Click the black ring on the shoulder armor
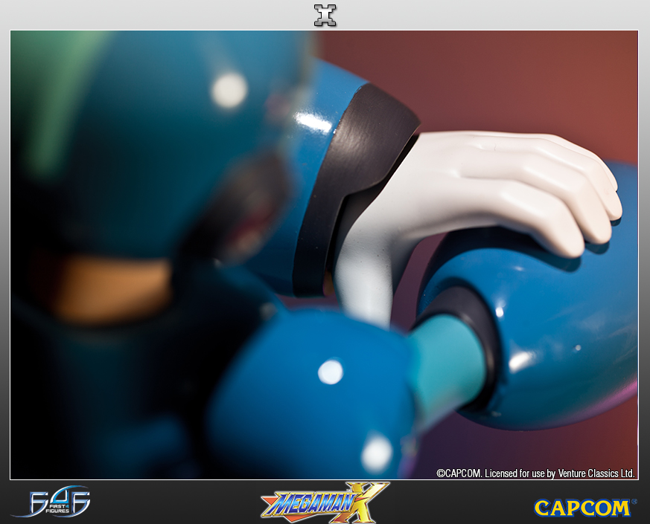650x524 pixels. tap(357, 186)
